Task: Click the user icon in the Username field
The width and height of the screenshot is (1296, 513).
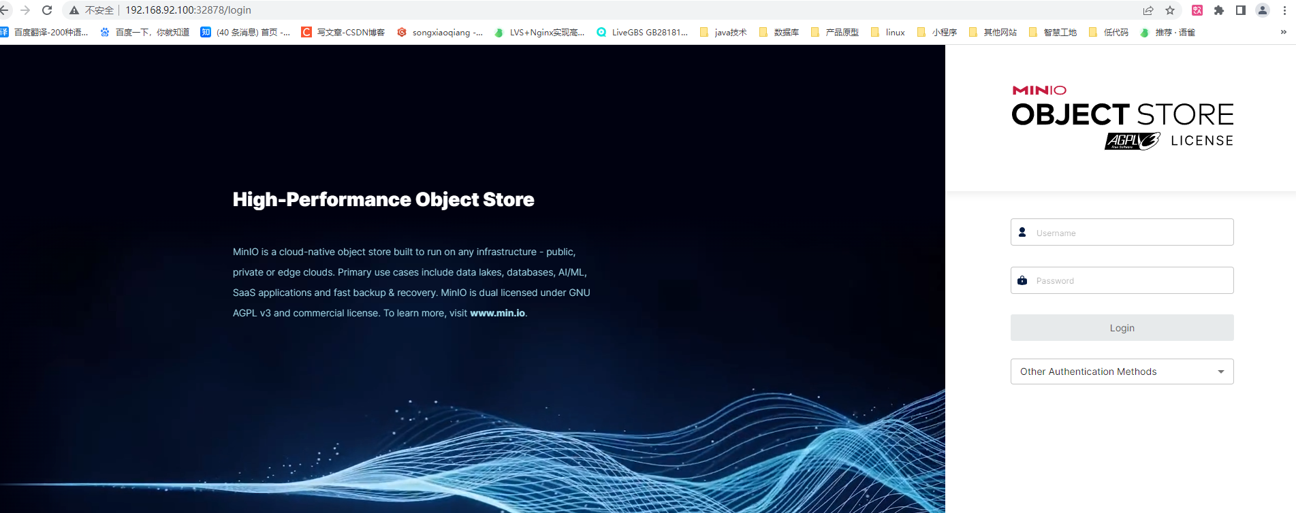Action: point(1022,232)
